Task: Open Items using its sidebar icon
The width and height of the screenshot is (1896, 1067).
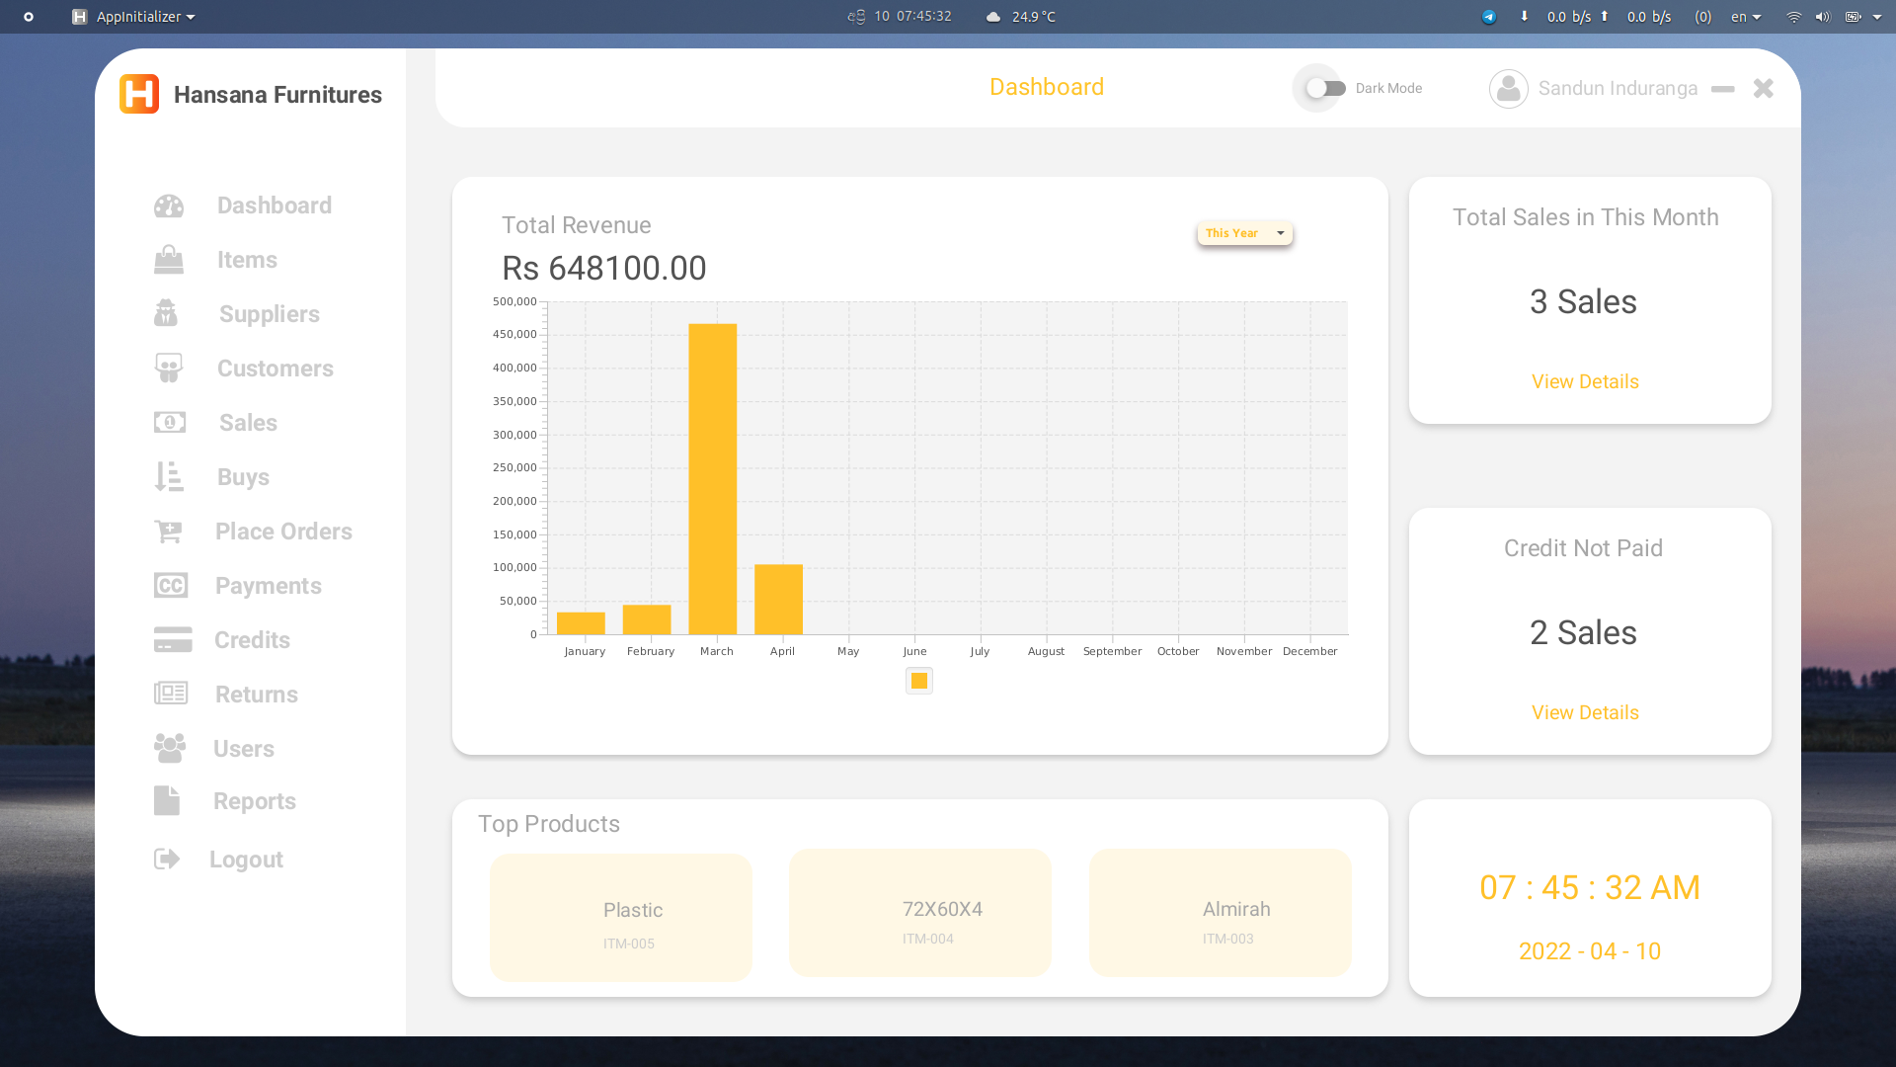Action: [x=169, y=259]
